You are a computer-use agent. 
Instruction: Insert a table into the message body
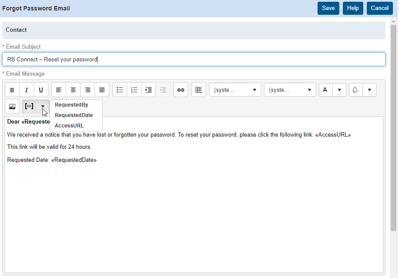[x=198, y=90]
